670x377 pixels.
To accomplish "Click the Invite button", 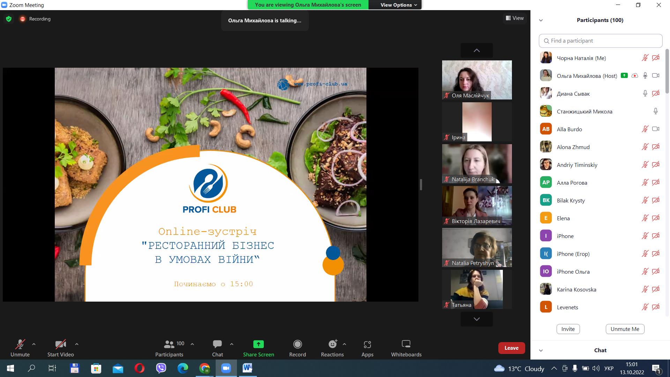I will coord(568,329).
